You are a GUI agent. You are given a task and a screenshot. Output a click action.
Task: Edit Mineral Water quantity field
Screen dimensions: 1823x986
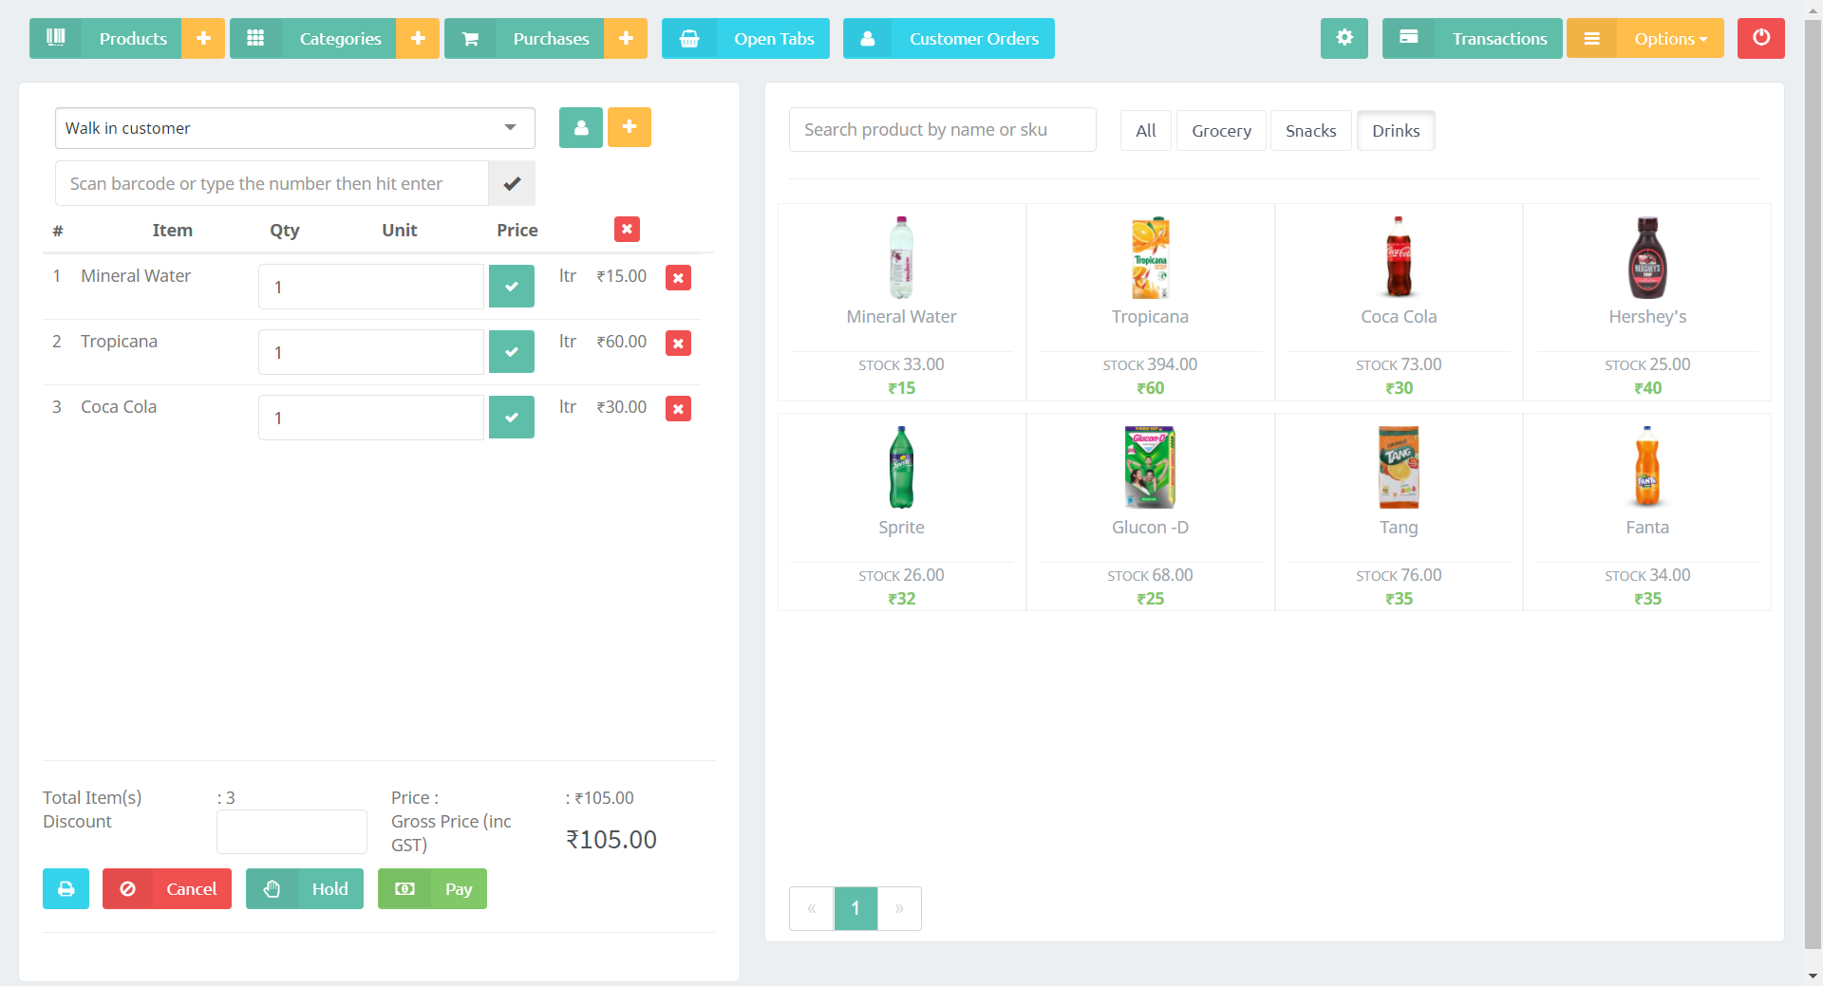tap(371, 287)
